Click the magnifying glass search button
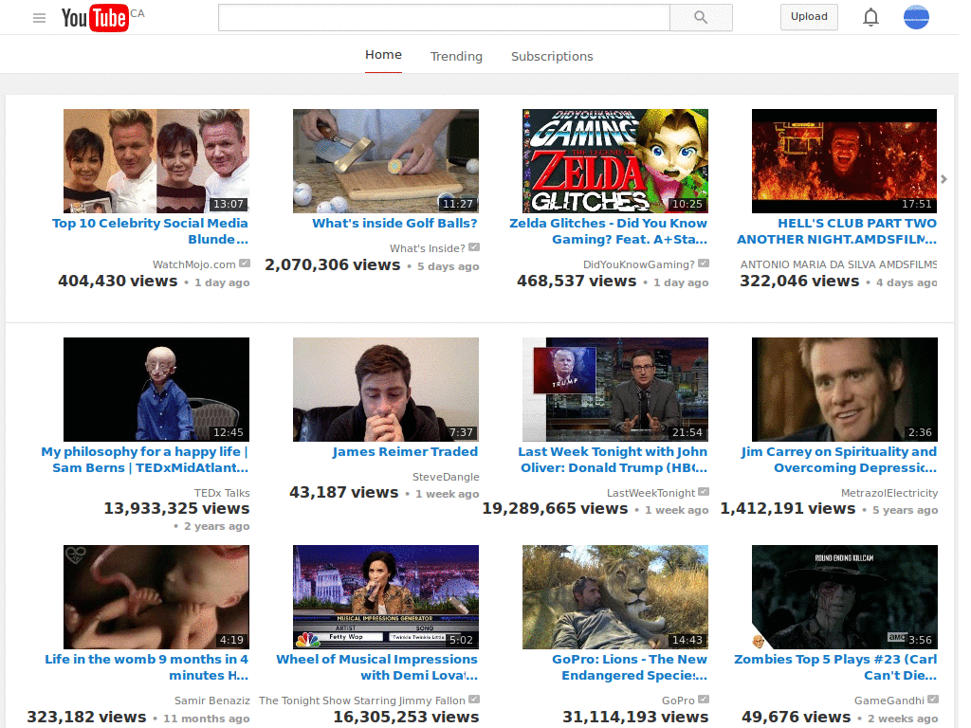 701,17
